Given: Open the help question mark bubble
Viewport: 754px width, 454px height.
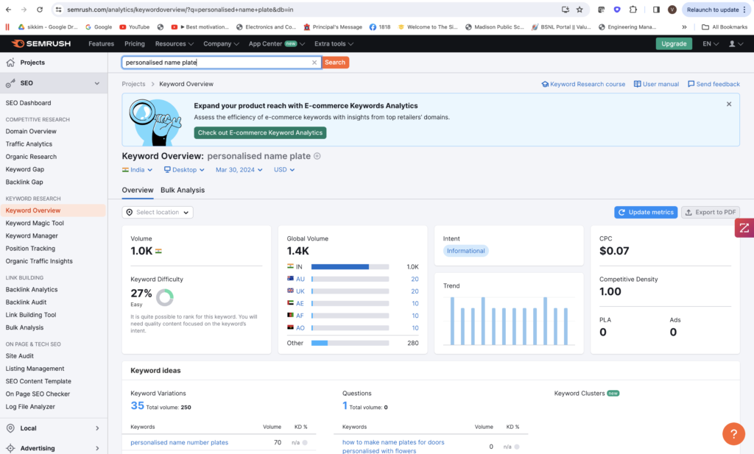Looking at the screenshot, I should [x=734, y=434].
